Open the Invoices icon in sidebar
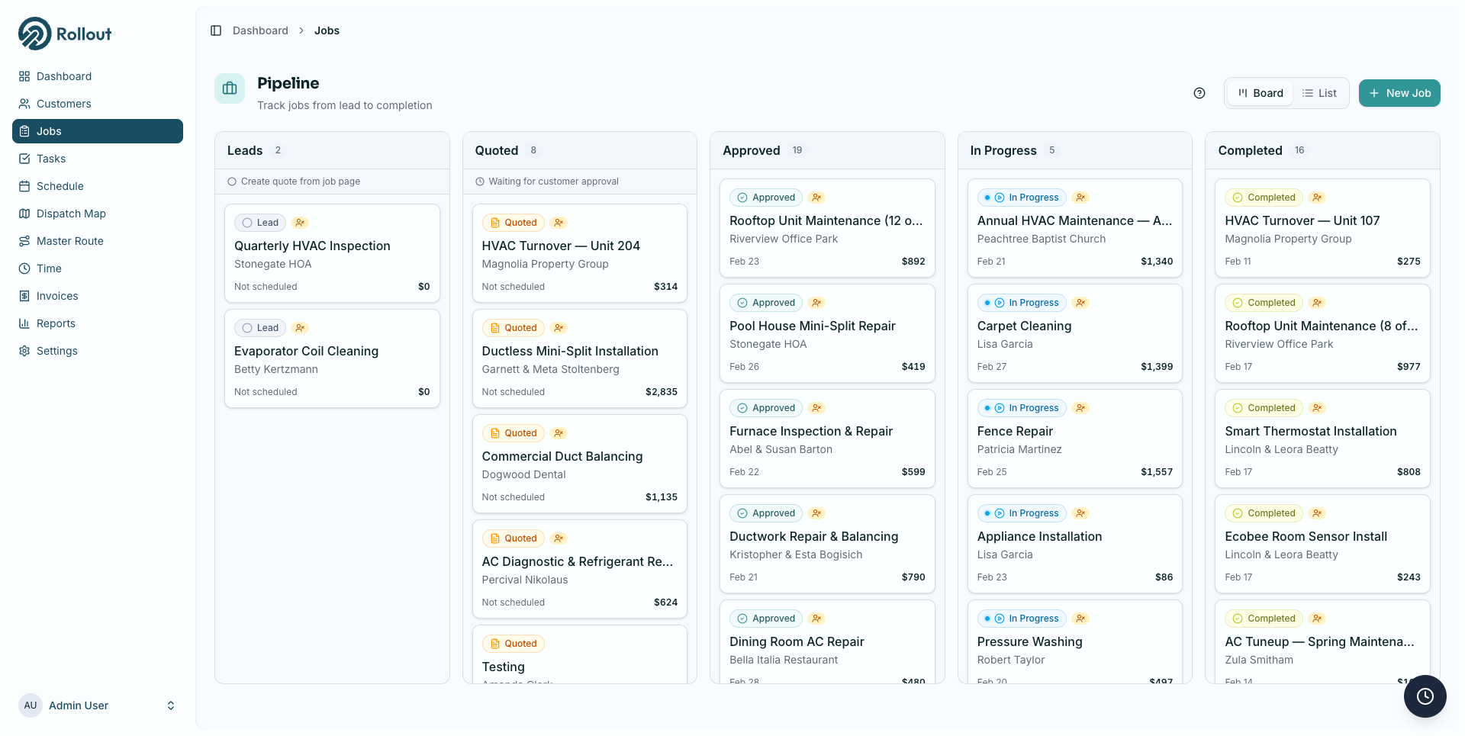1465x736 pixels. (24, 296)
